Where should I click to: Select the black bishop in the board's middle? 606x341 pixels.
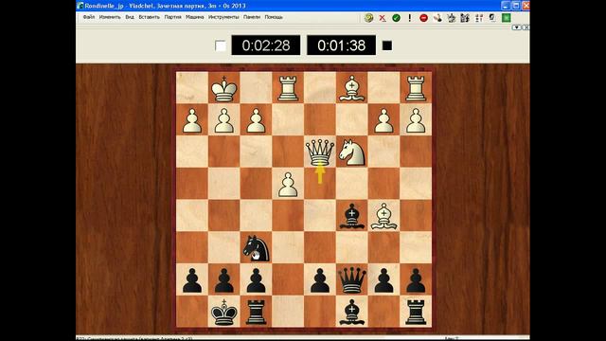pos(351,216)
